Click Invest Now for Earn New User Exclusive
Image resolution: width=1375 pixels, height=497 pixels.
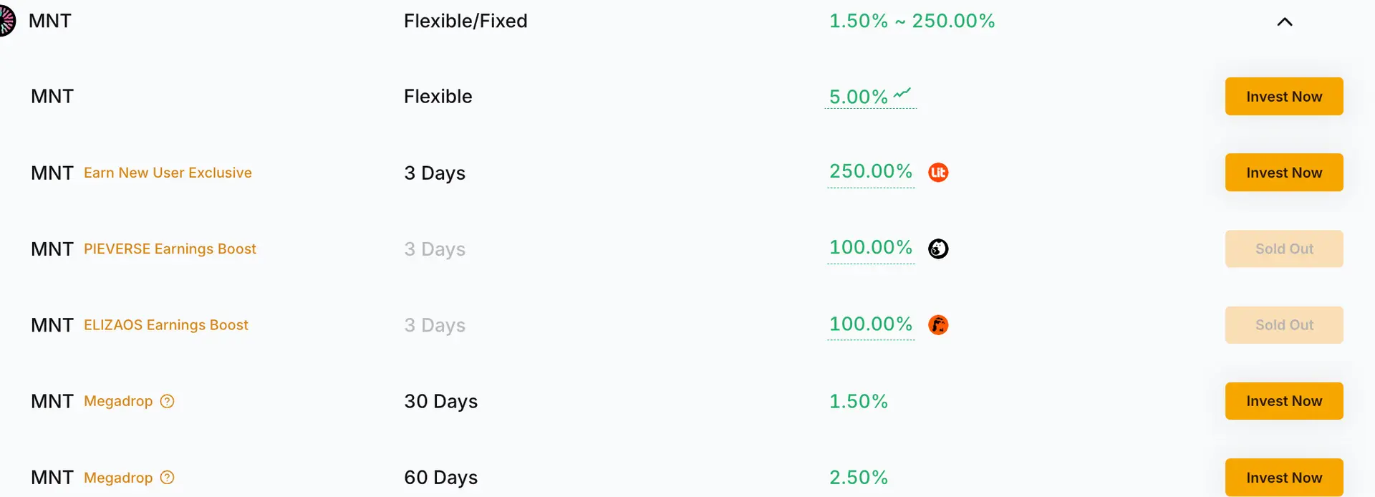(x=1284, y=172)
